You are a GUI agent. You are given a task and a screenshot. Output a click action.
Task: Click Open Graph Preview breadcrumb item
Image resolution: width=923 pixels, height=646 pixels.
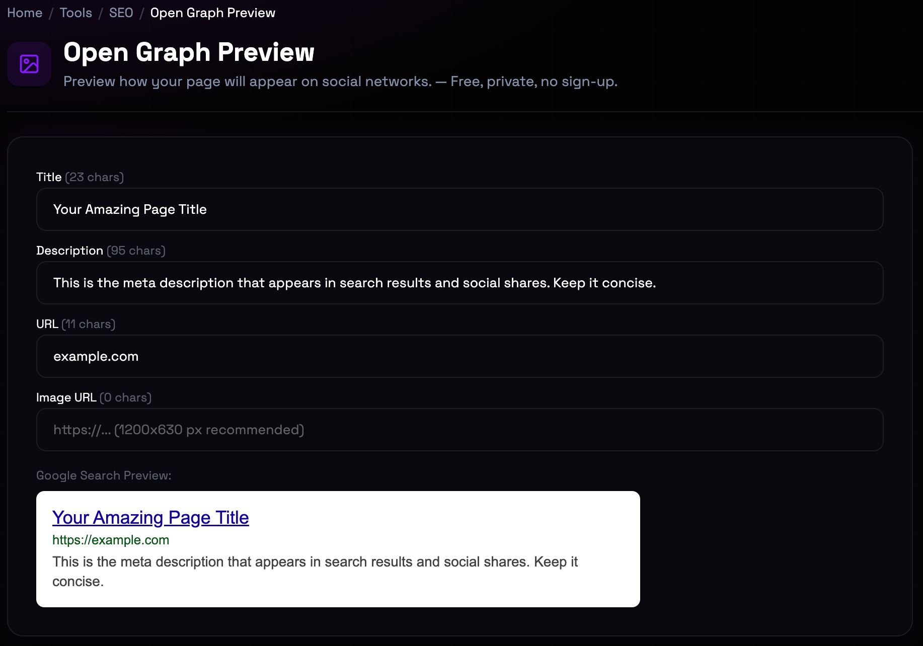click(x=213, y=13)
